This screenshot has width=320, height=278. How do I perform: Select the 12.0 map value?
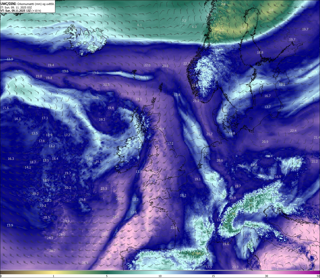95,98
